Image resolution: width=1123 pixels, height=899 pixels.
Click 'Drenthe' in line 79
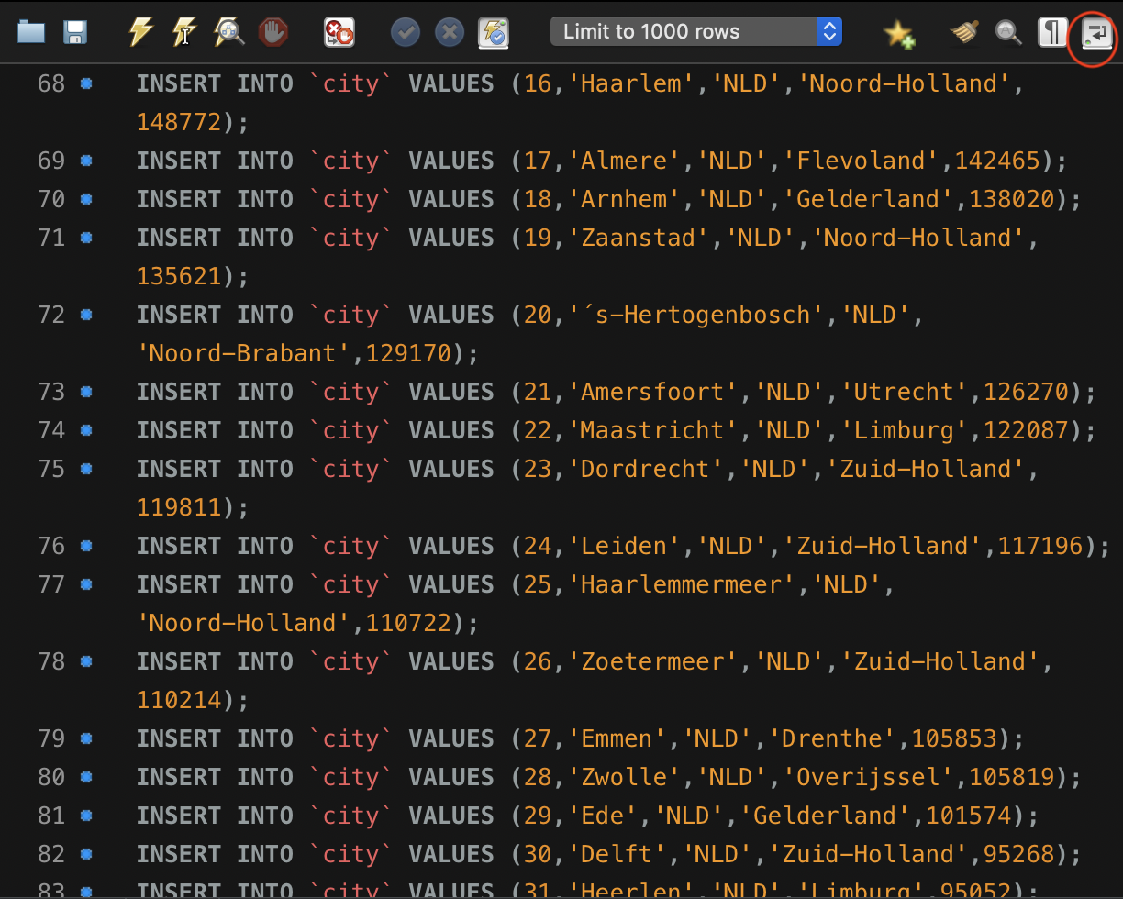(831, 738)
